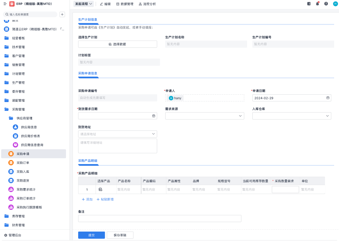
Task: Open the 入库仓库 dropdown
Action: (x=292, y=116)
